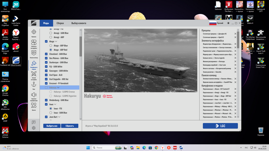269x151 pixels.
Task: Select Iowa - UAN Blue radio button
Action: pyautogui.click(x=51, y=113)
